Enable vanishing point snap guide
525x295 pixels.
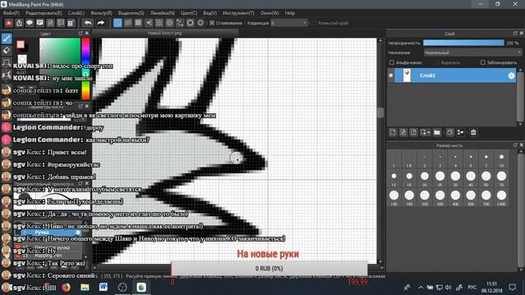coord(148,23)
